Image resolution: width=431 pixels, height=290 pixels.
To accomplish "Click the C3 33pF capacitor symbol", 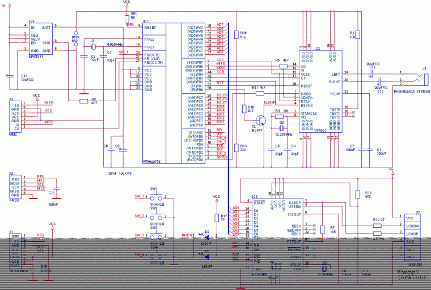I will tap(103, 57).
